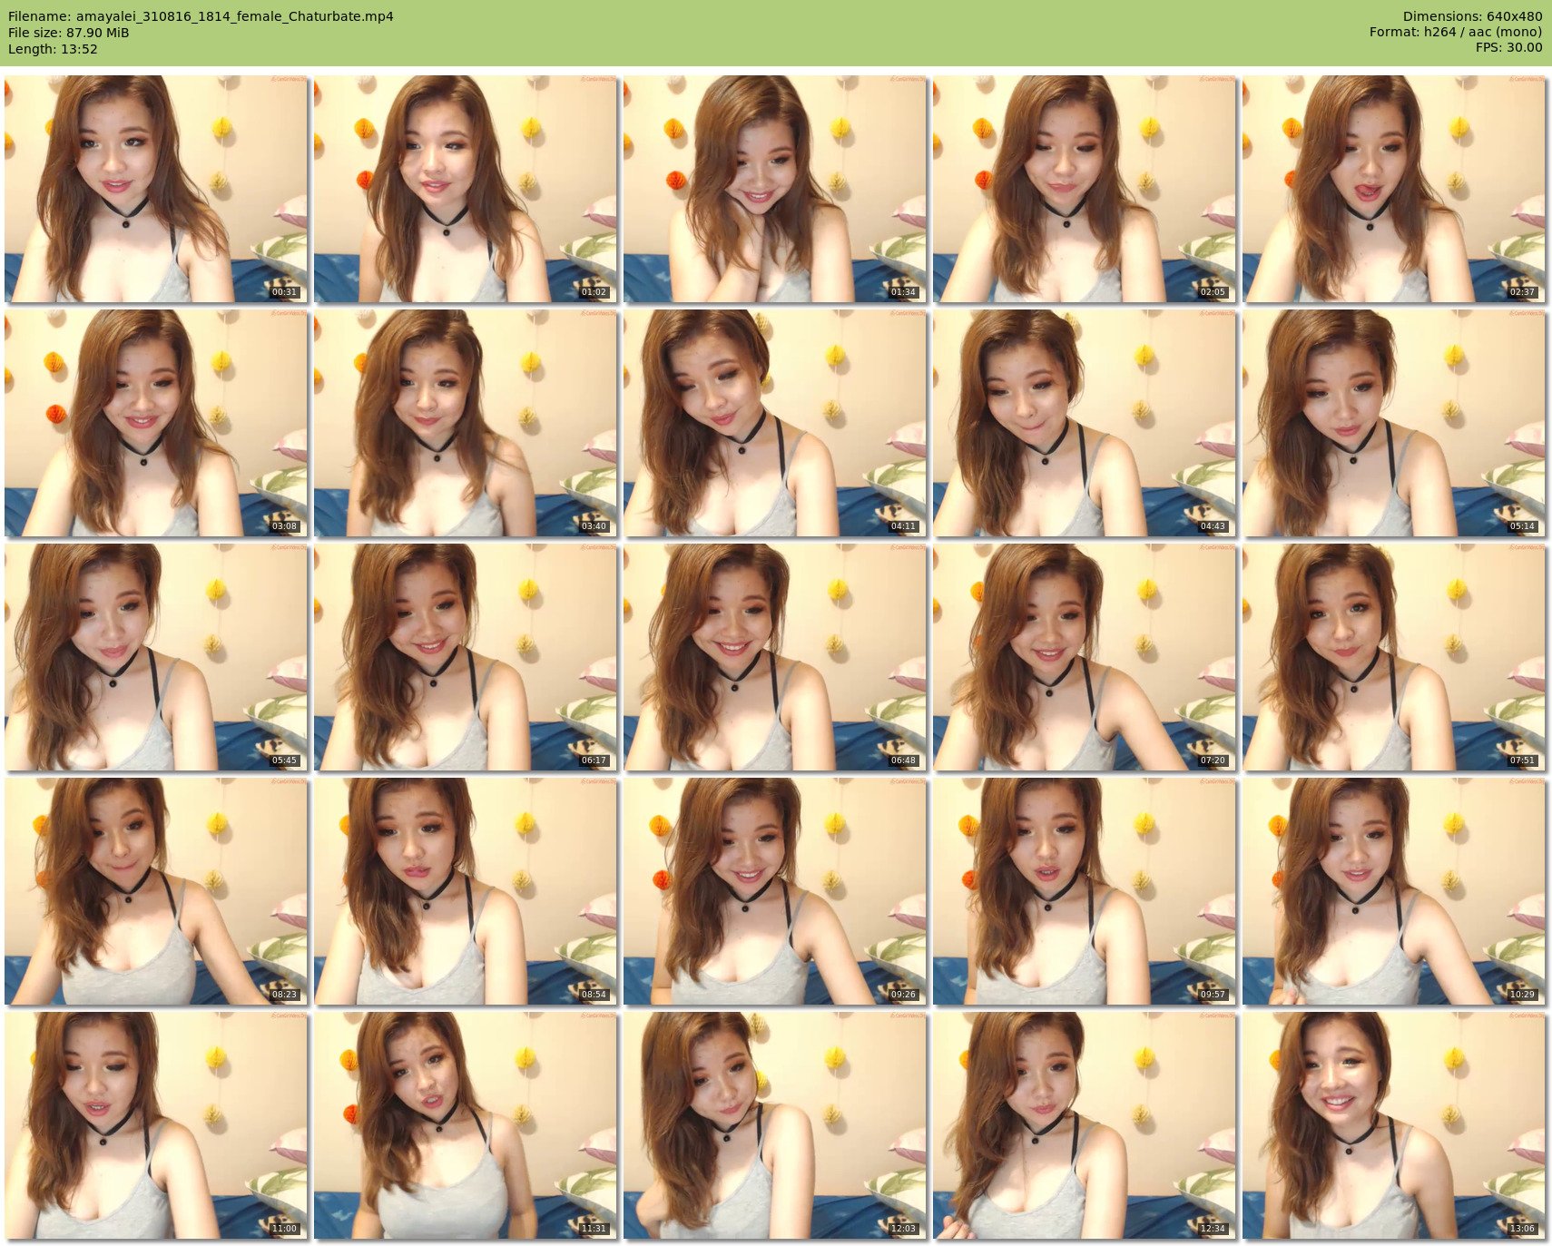Choose the thumbnail timestamped 04:43
The width and height of the screenshot is (1552, 1246).
click(1085, 423)
